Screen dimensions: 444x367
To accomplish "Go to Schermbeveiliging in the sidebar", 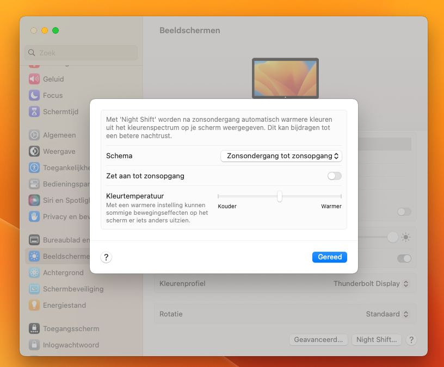I will (73, 289).
